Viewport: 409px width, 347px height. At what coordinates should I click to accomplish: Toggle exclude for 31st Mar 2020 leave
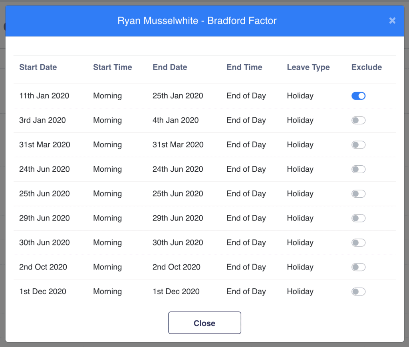pos(358,145)
